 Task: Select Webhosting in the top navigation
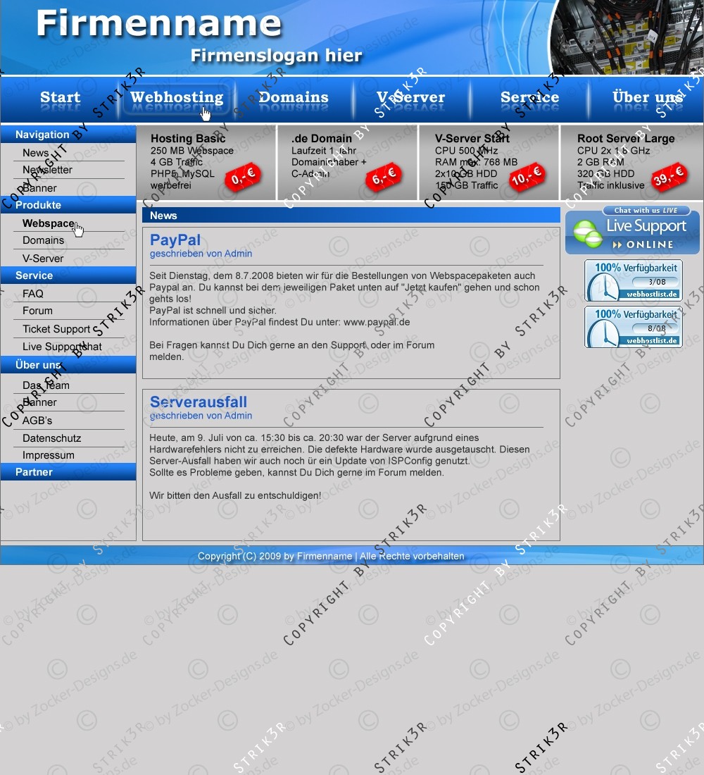tap(176, 98)
